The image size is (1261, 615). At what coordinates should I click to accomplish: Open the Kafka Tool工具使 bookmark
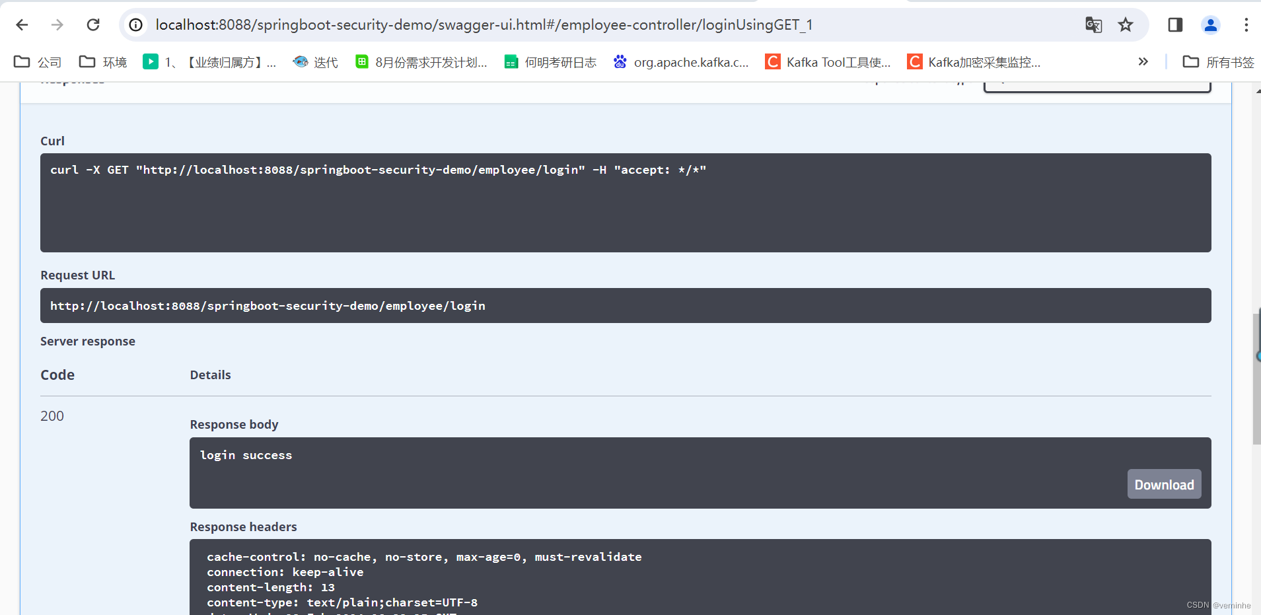(x=828, y=61)
